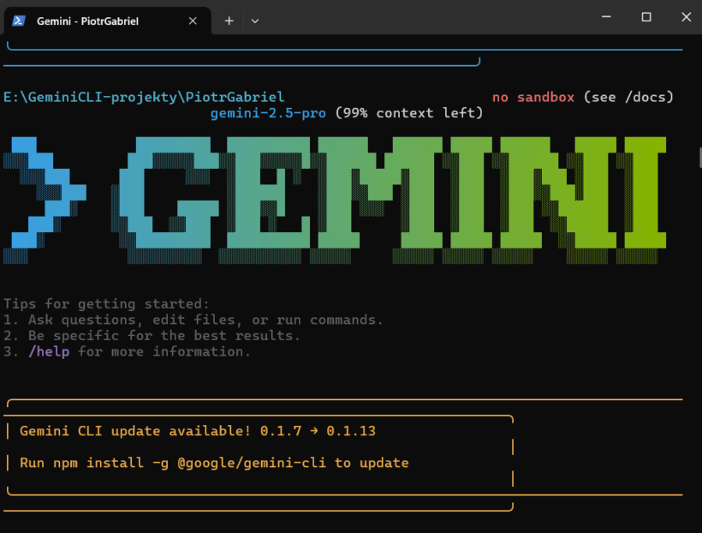
Task: Click the gemini-2.5-pro model name
Action: pos(268,113)
